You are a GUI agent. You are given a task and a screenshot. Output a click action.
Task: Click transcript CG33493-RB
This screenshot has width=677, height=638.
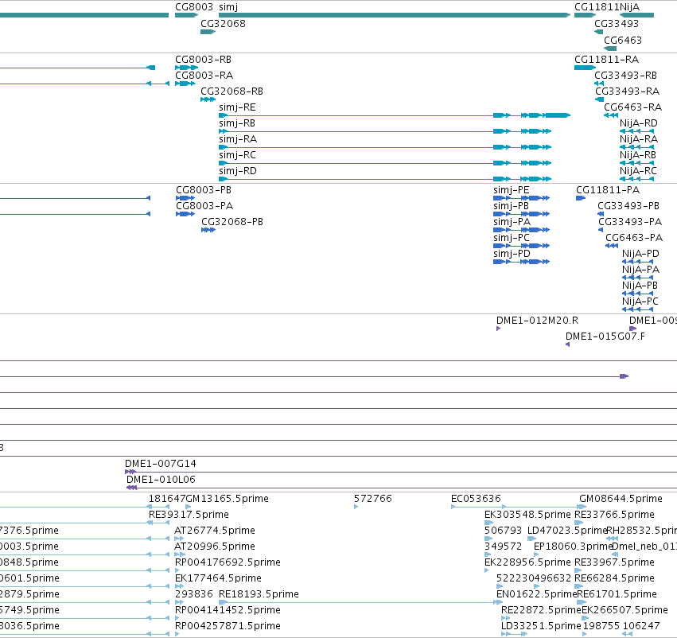625,75
